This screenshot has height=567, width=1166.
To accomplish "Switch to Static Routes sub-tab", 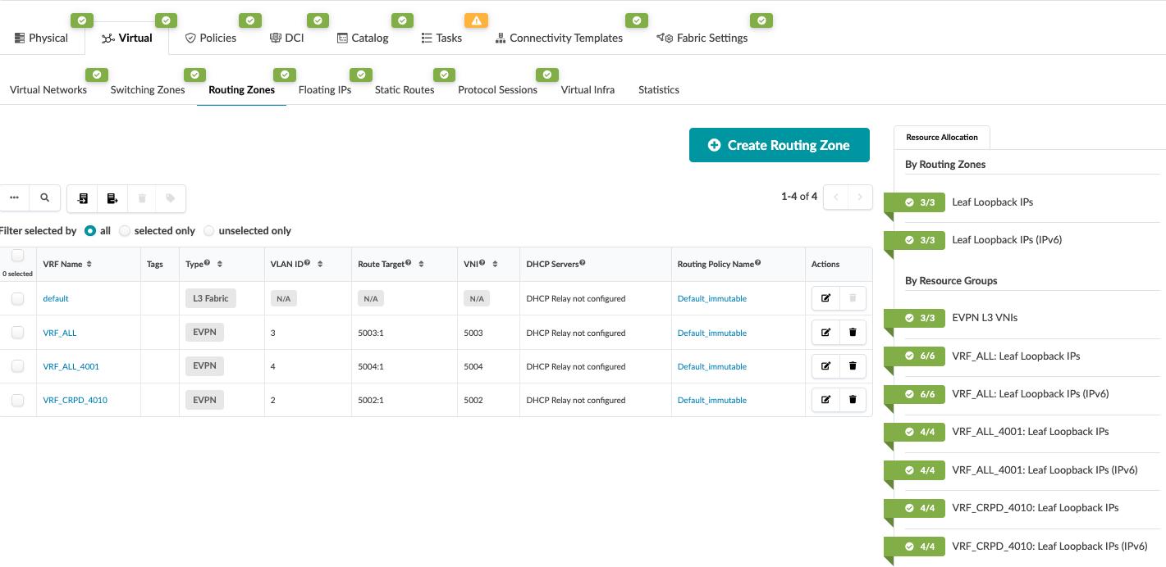I will click(x=405, y=90).
